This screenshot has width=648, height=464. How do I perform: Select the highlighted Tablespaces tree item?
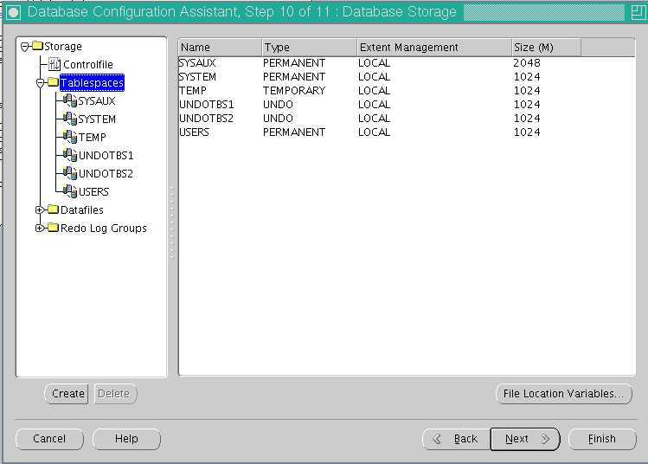pos(92,83)
